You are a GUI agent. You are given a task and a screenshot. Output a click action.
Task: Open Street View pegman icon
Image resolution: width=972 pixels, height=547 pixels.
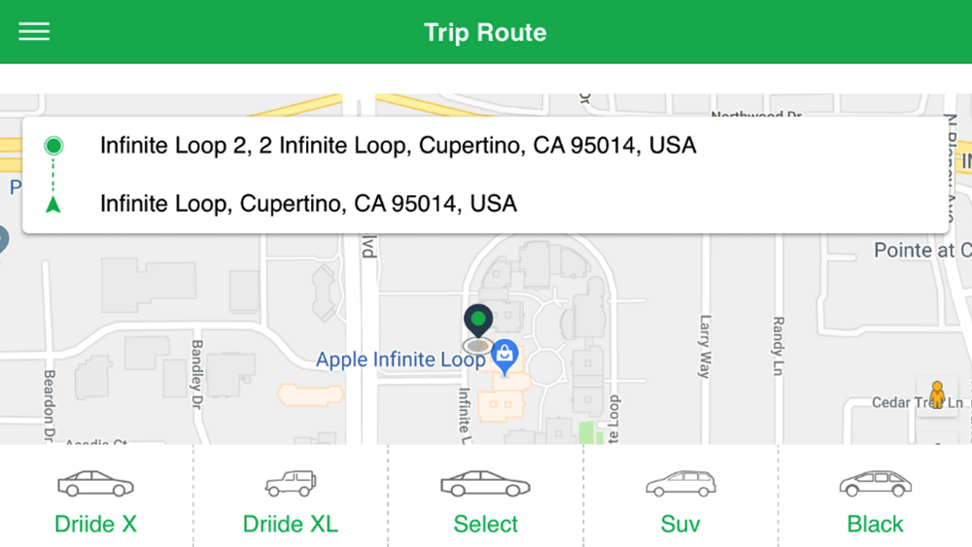(937, 395)
